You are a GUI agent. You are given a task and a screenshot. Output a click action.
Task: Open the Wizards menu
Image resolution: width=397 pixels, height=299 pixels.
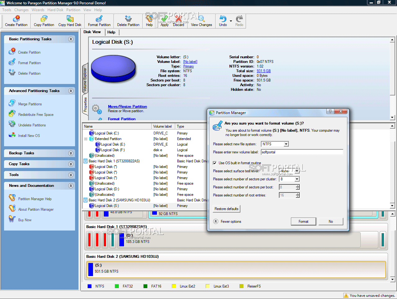coord(38,10)
